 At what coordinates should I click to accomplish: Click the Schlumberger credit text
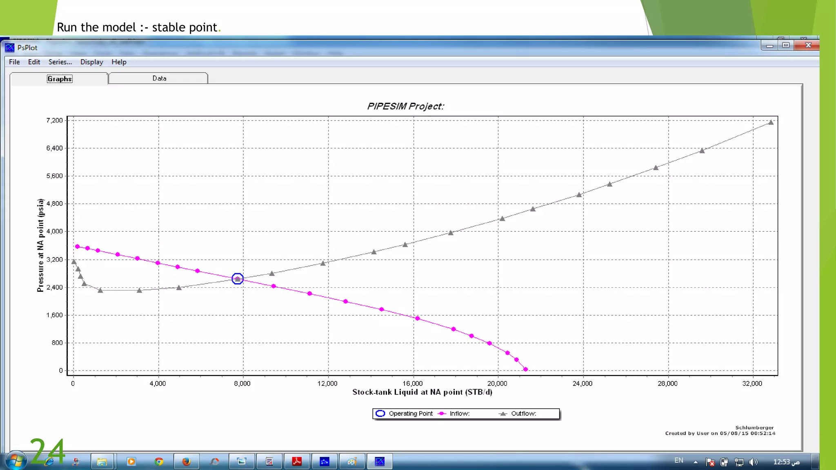click(x=754, y=428)
